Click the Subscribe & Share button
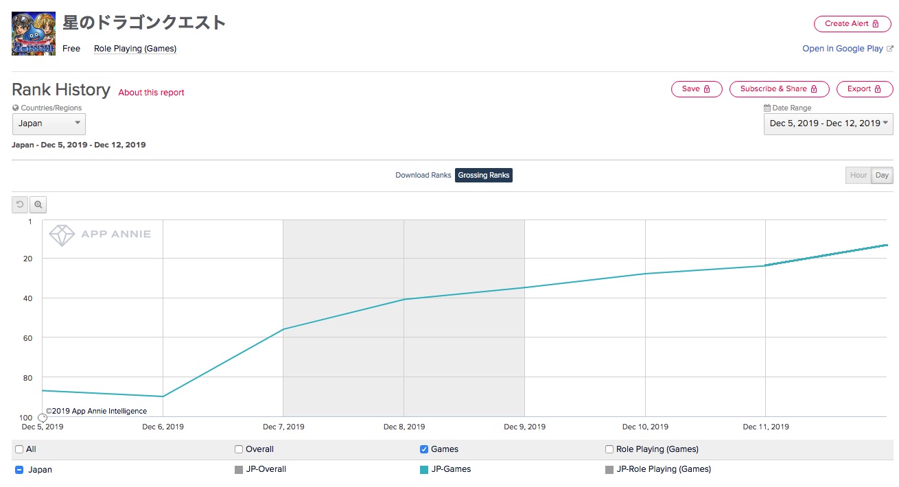This screenshot has width=899, height=487. tap(780, 89)
